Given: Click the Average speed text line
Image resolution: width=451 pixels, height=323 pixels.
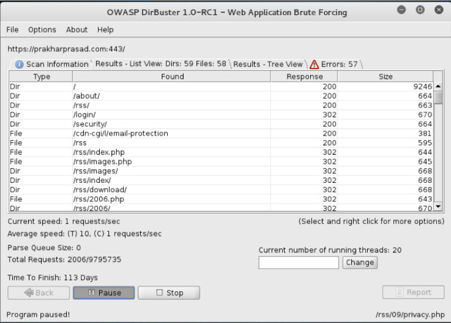Looking at the screenshot, I should pyautogui.click(x=84, y=234).
